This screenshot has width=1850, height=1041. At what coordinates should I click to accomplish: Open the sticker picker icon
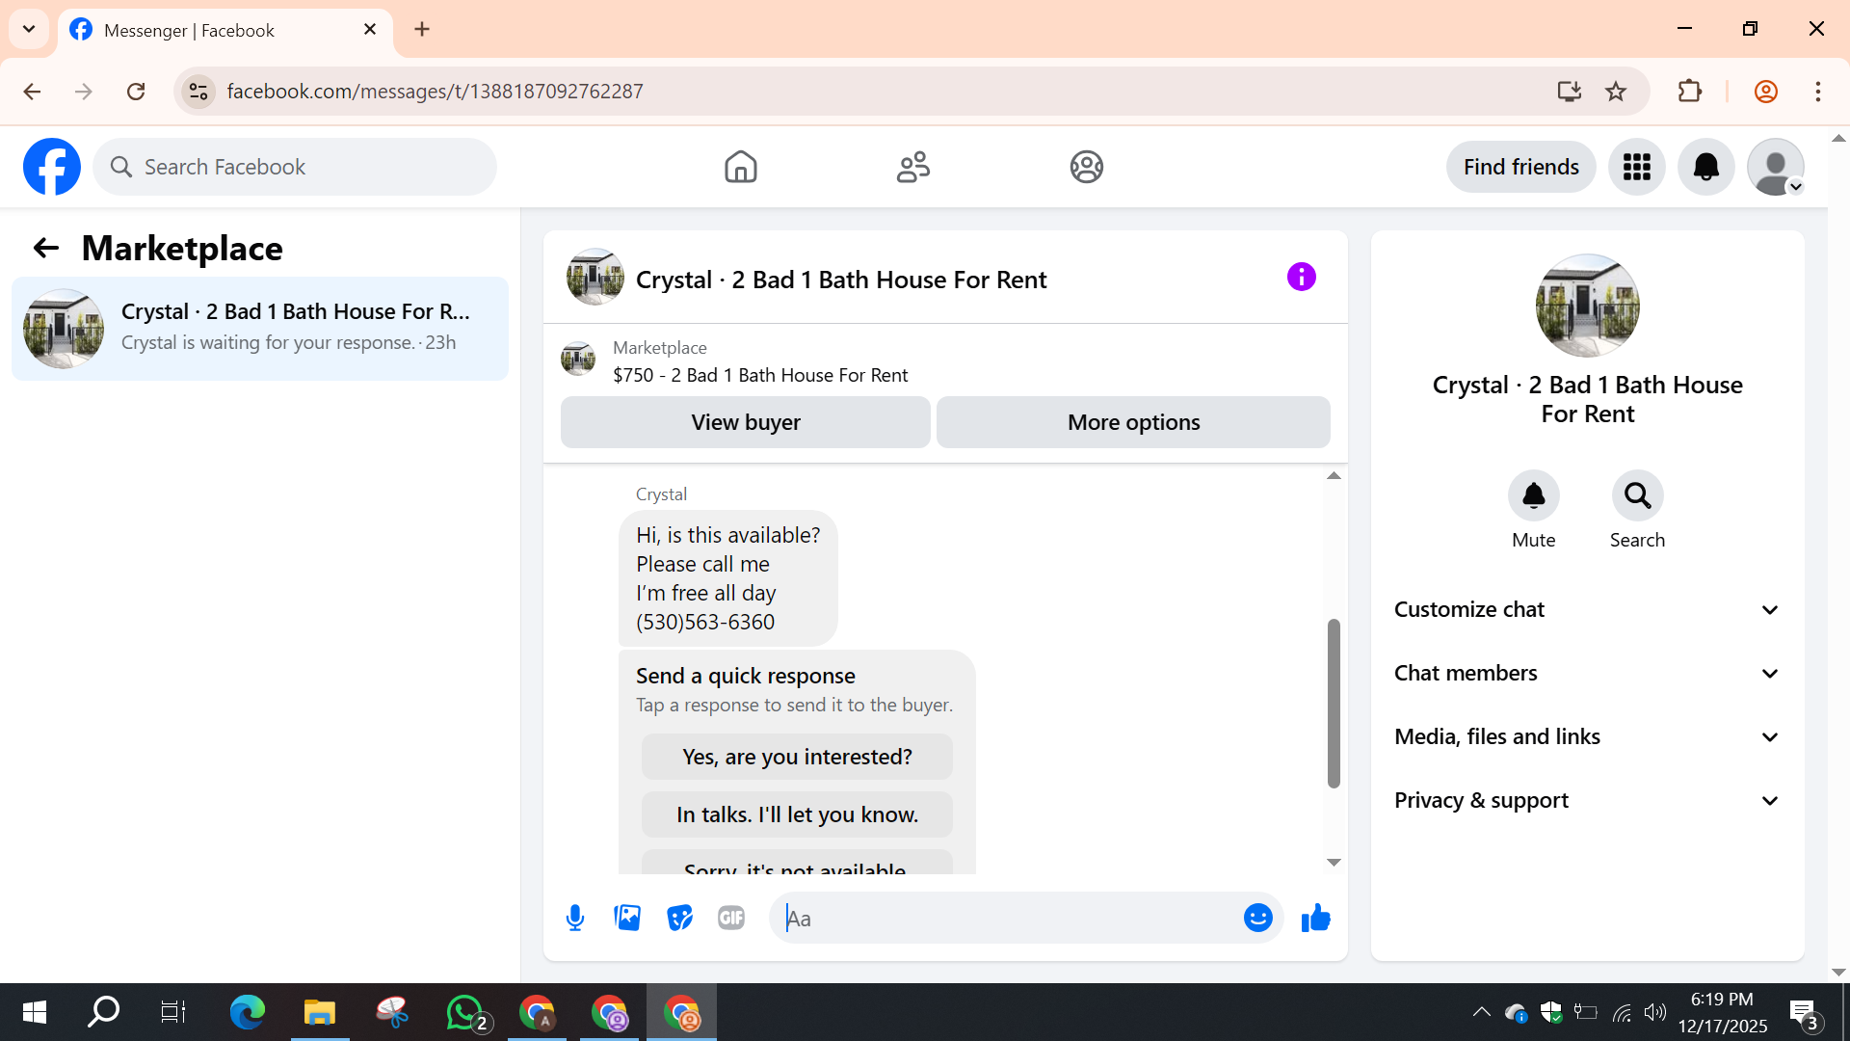coord(679,918)
